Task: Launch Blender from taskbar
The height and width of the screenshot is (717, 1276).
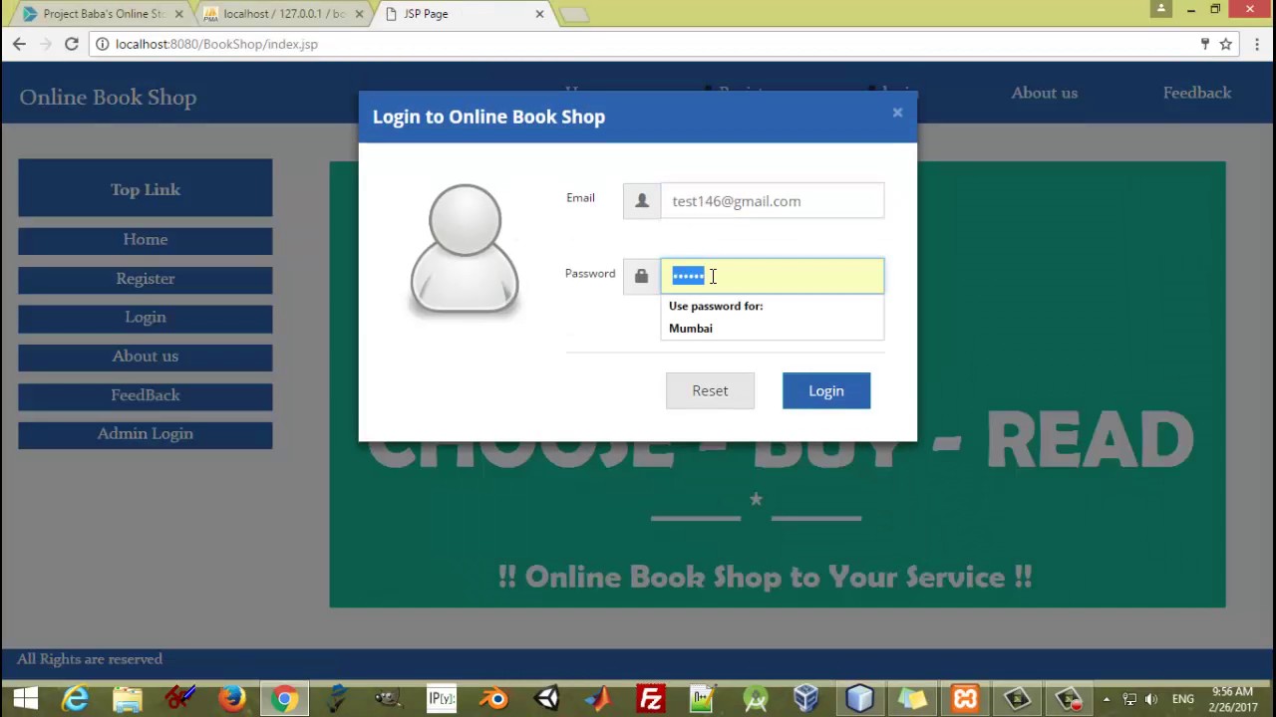Action: [494, 699]
